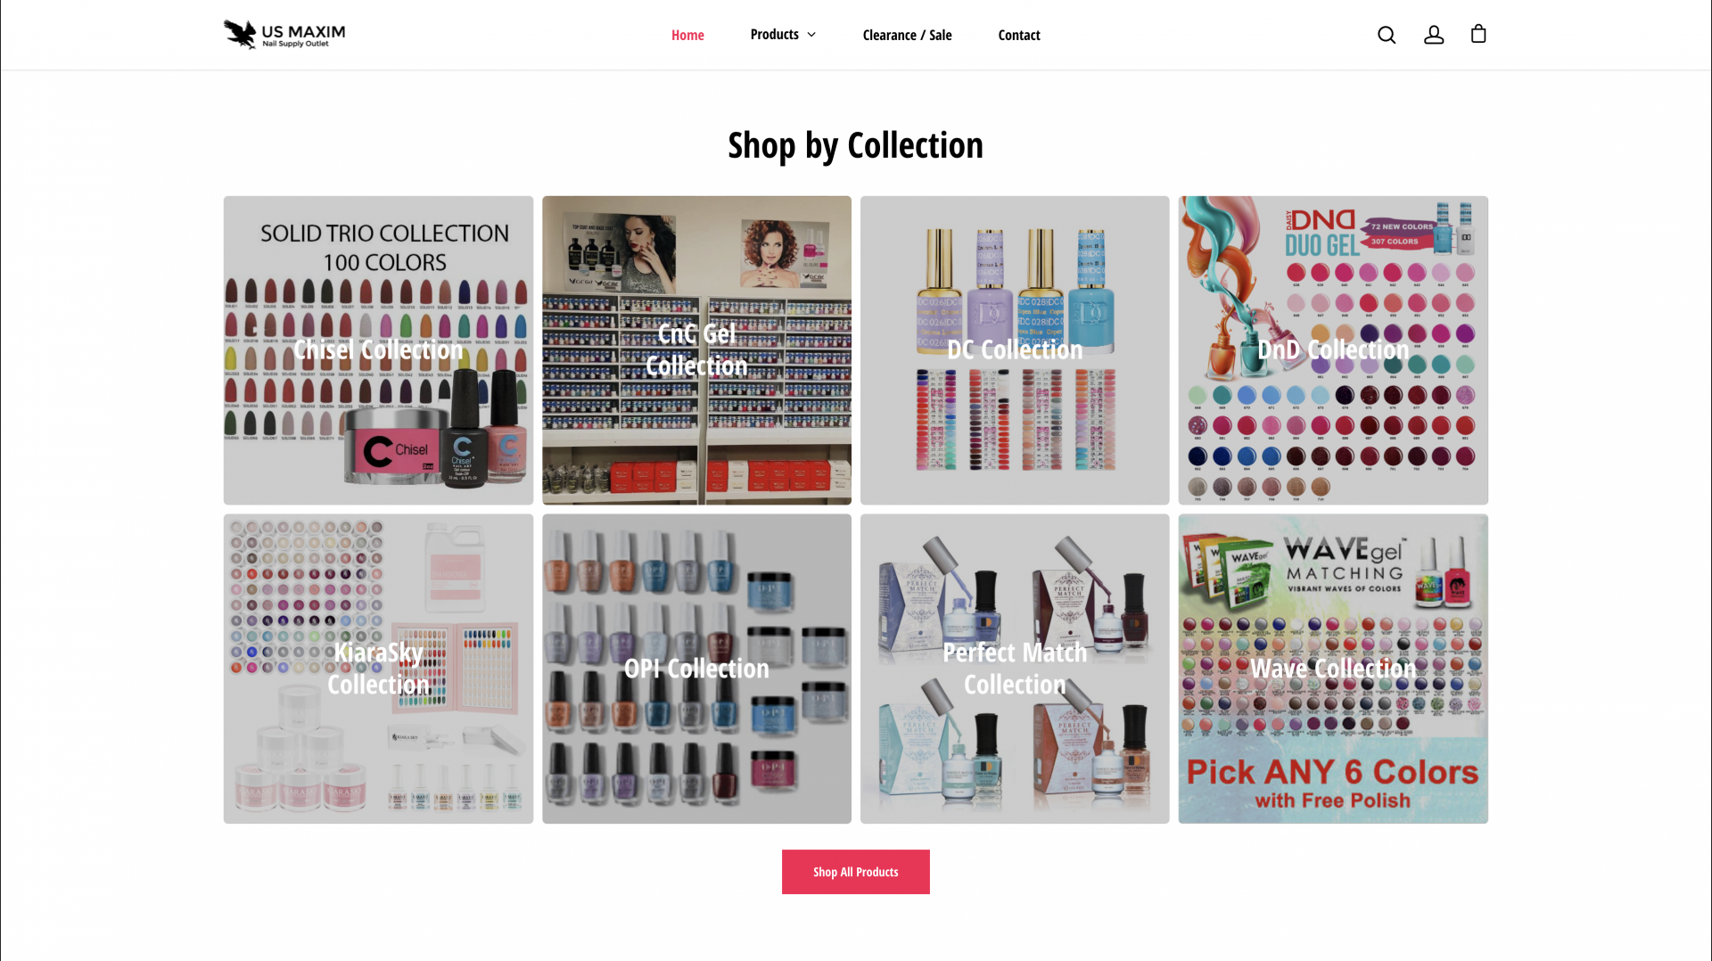This screenshot has height=961, width=1712.
Task: Open the search magnifier icon
Action: coord(1387,35)
